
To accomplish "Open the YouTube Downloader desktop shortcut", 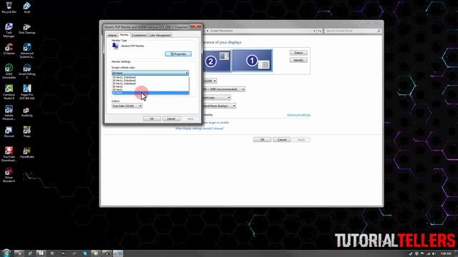I will tap(9, 154).
